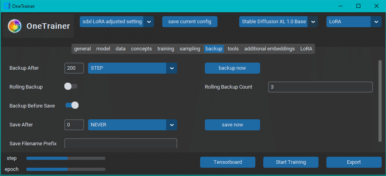Image resolution: width=386 pixels, height=176 pixels.
Task: Toggle the Rolling Backup switch
Action: pos(71,86)
